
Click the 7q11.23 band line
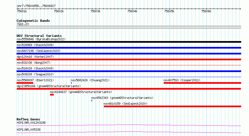pos(129,27)
